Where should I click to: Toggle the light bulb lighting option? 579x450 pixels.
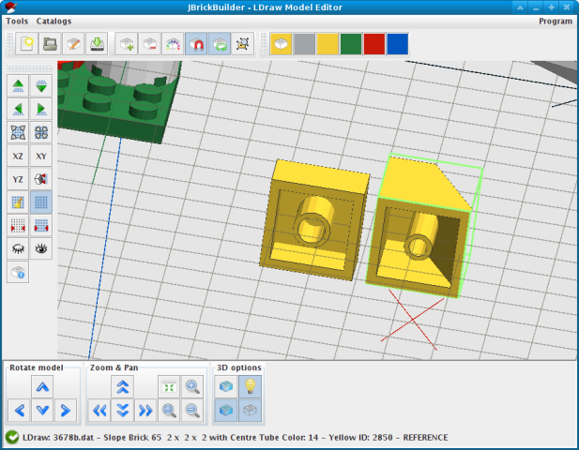(250, 386)
